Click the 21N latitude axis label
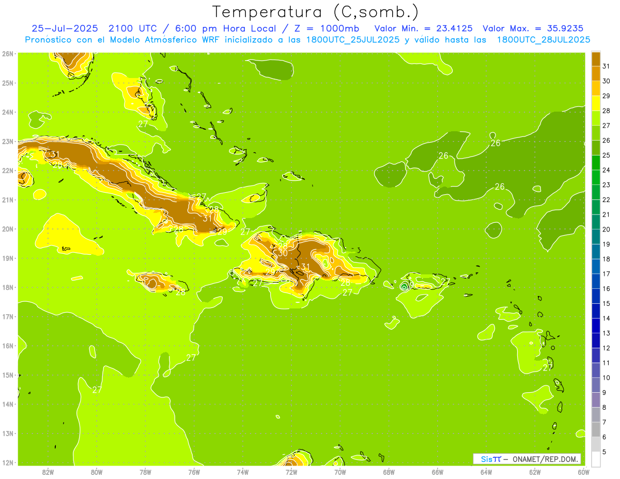This screenshot has width=620, height=479. [x=8, y=200]
